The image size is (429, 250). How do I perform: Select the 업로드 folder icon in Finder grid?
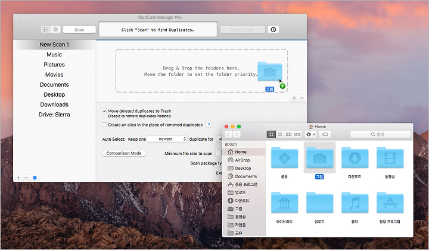click(x=319, y=203)
